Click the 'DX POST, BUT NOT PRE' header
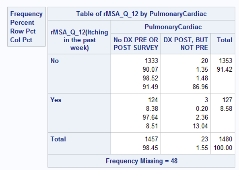239x170 pixels. coord(185,44)
